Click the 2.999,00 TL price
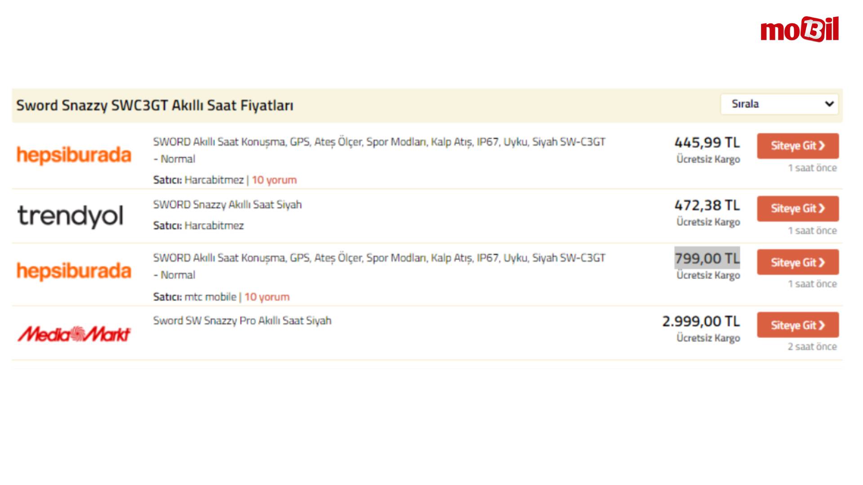 (701, 321)
